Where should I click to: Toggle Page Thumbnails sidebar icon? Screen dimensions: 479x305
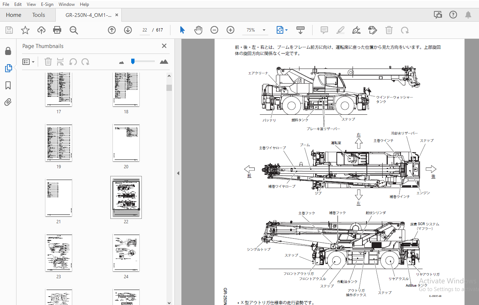coord(8,68)
